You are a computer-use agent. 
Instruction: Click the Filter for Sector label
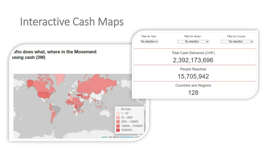pyautogui.click(x=193, y=36)
